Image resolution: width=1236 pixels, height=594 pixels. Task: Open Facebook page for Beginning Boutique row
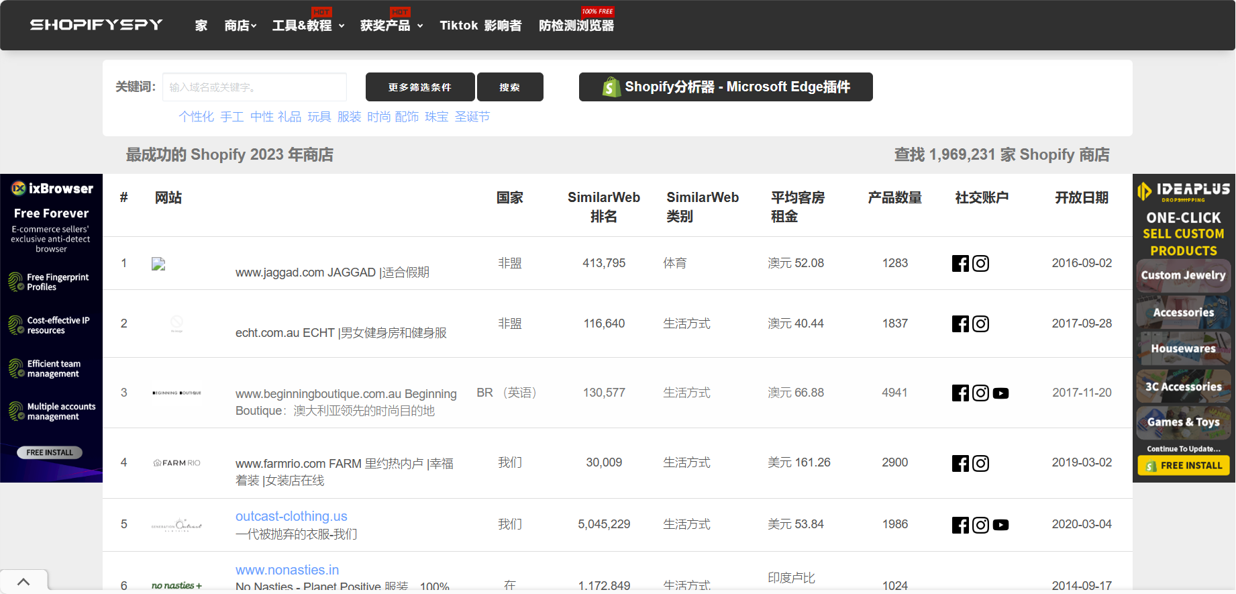[960, 393]
